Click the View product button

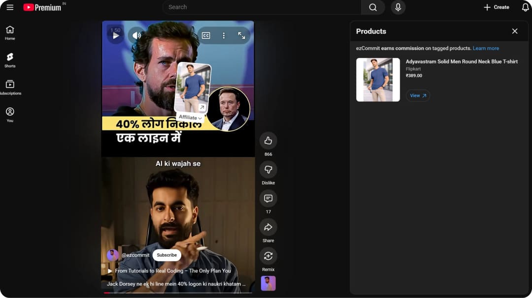click(x=418, y=95)
